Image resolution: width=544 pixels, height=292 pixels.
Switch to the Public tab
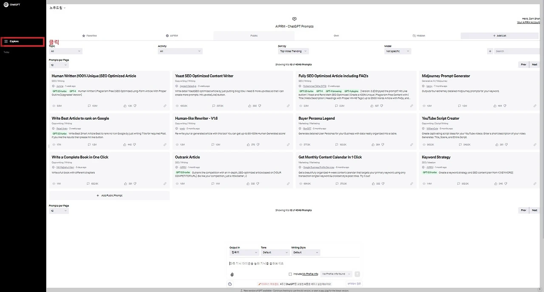pyautogui.click(x=254, y=36)
